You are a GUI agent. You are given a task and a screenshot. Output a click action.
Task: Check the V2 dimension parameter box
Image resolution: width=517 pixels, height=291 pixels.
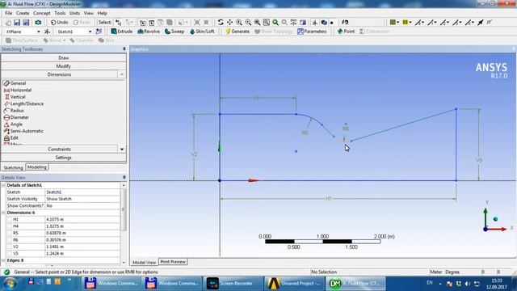click(x=9, y=247)
